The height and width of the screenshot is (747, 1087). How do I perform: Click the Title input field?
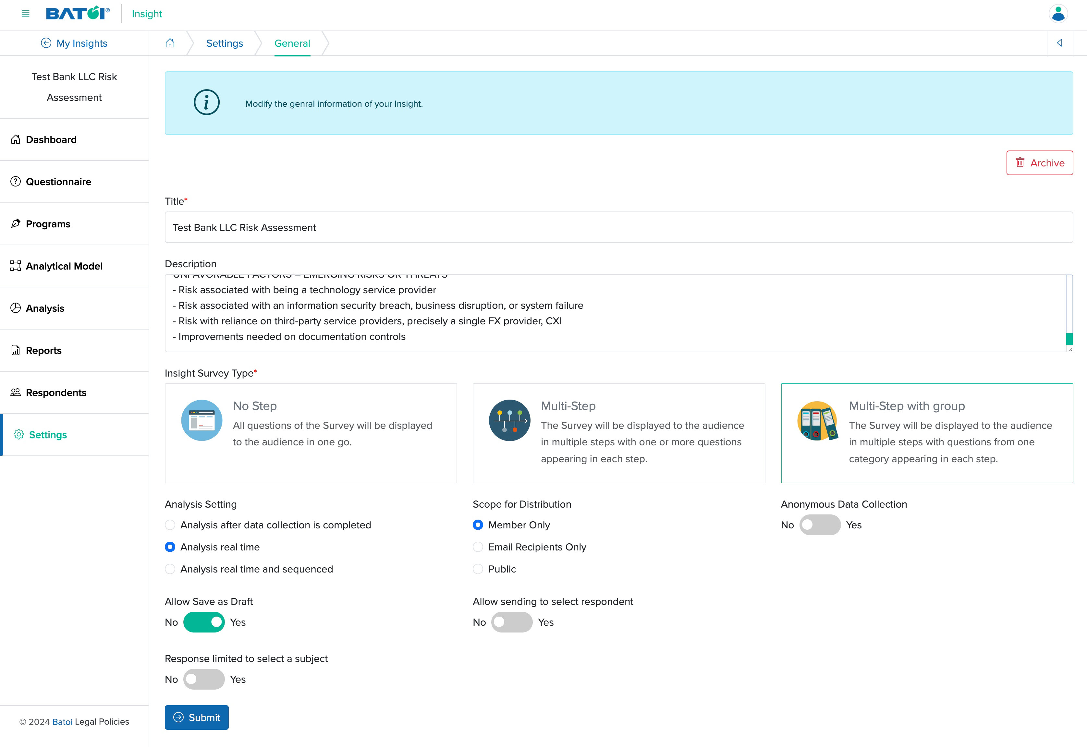(x=618, y=228)
